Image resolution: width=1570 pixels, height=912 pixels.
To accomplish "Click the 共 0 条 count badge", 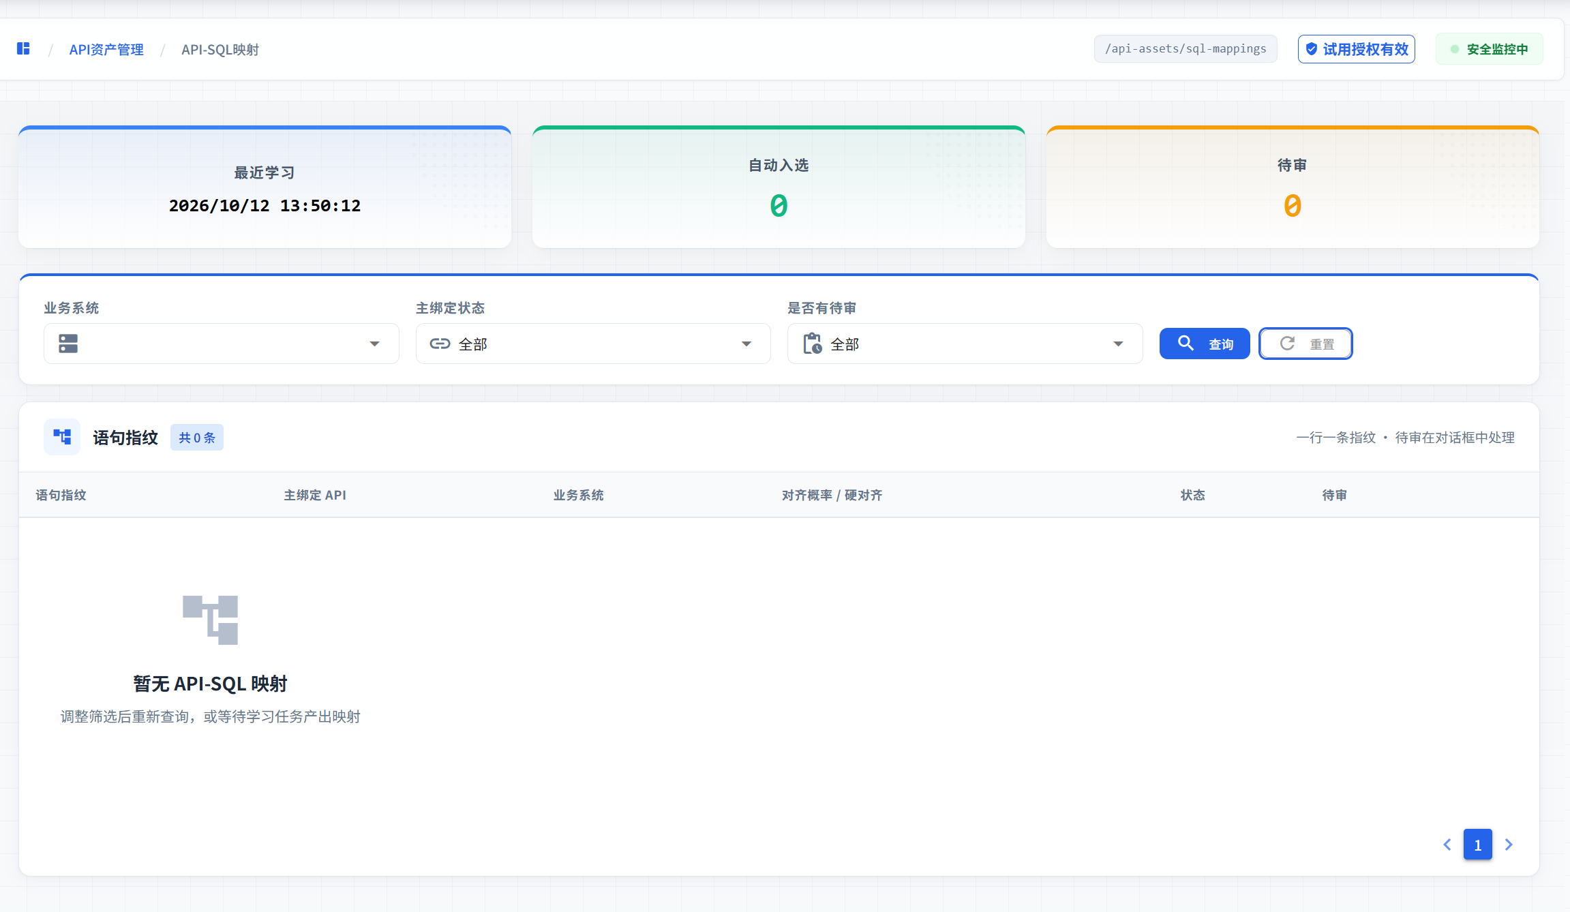I will click(197, 438).
